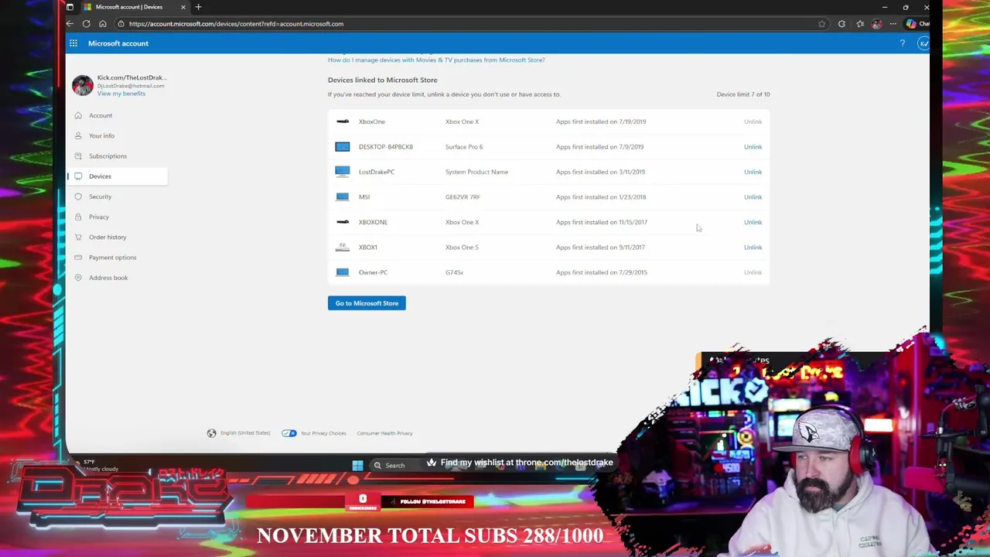
Task: Click the XboxOne console icon
Action: click(x=343, y=121)
